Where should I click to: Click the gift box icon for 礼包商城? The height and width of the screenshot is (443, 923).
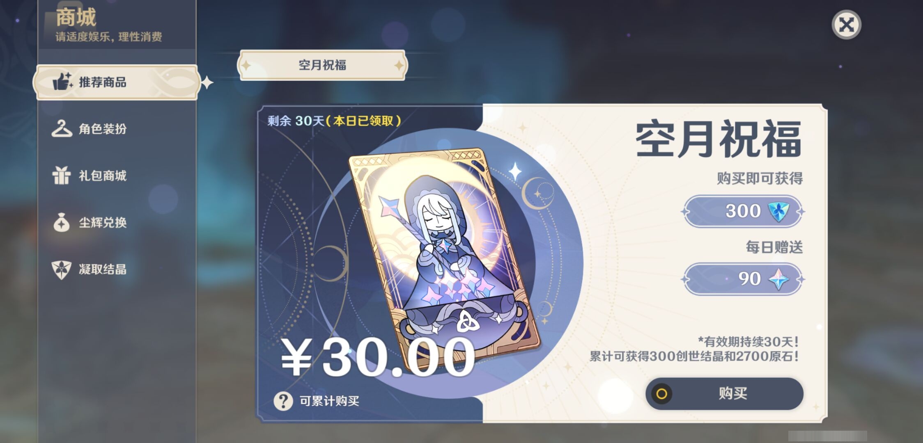point(62,176)
